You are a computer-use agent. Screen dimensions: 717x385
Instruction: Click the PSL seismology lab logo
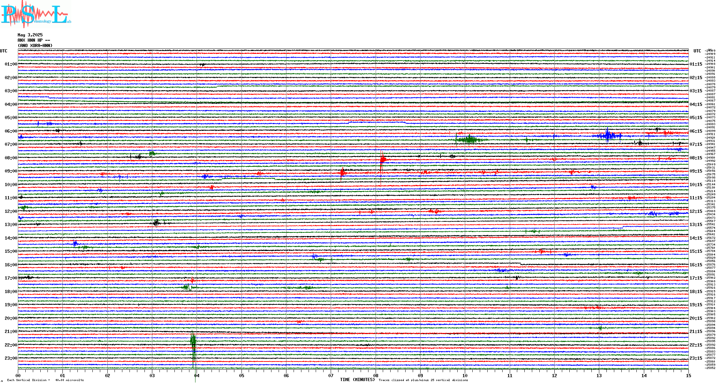(35, 14)
